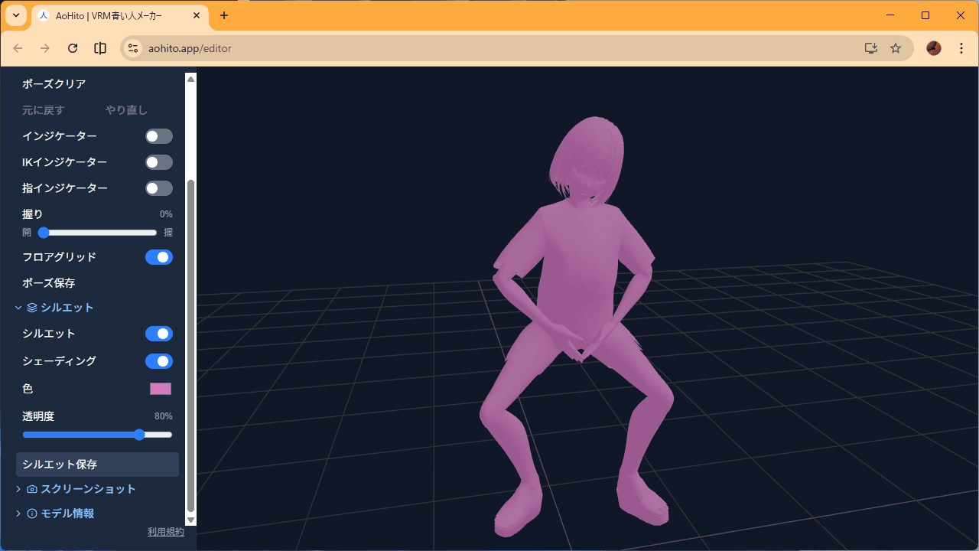
Task: Click the site information icon
Action: click(x=133, y=48)
